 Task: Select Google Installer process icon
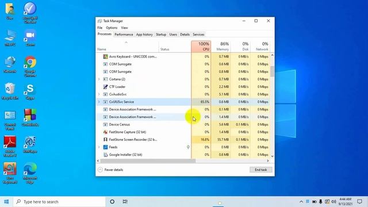(x=105, y=155)
